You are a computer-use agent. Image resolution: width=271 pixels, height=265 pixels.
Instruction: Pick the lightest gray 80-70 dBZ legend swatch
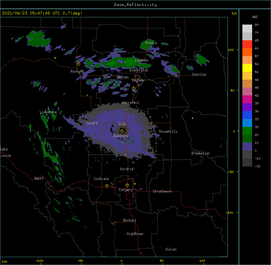coord(247,29)
